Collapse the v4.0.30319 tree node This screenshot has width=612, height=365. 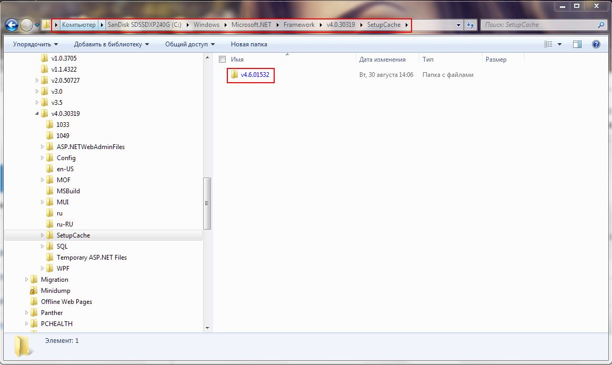[37, 113]
